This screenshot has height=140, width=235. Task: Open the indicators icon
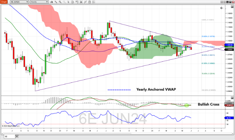(x=85, y=2)
